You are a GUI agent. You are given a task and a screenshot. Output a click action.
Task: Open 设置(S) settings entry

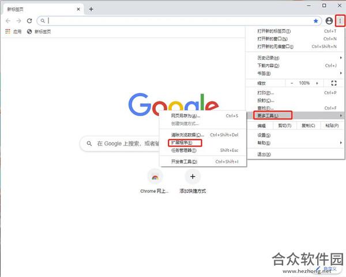tap(295, 135)
